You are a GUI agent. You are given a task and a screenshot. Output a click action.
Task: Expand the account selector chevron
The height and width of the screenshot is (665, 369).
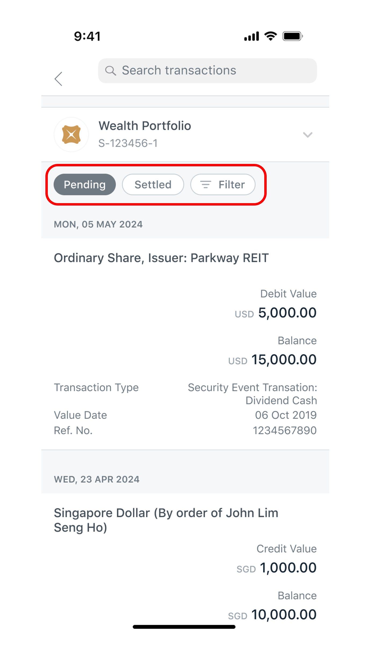point(307,135)
